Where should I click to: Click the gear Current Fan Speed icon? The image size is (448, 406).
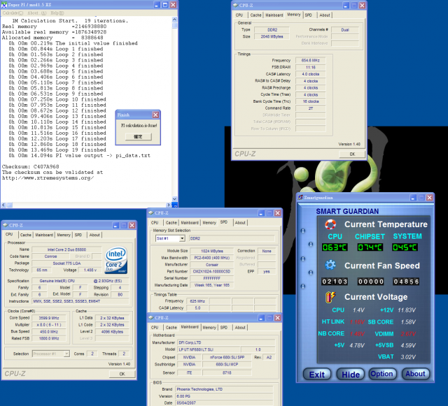click(x=330, y=266)
